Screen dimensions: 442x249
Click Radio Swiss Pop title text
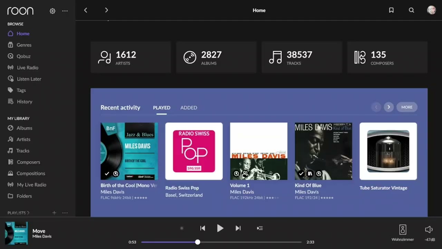(x=182, y=188)
